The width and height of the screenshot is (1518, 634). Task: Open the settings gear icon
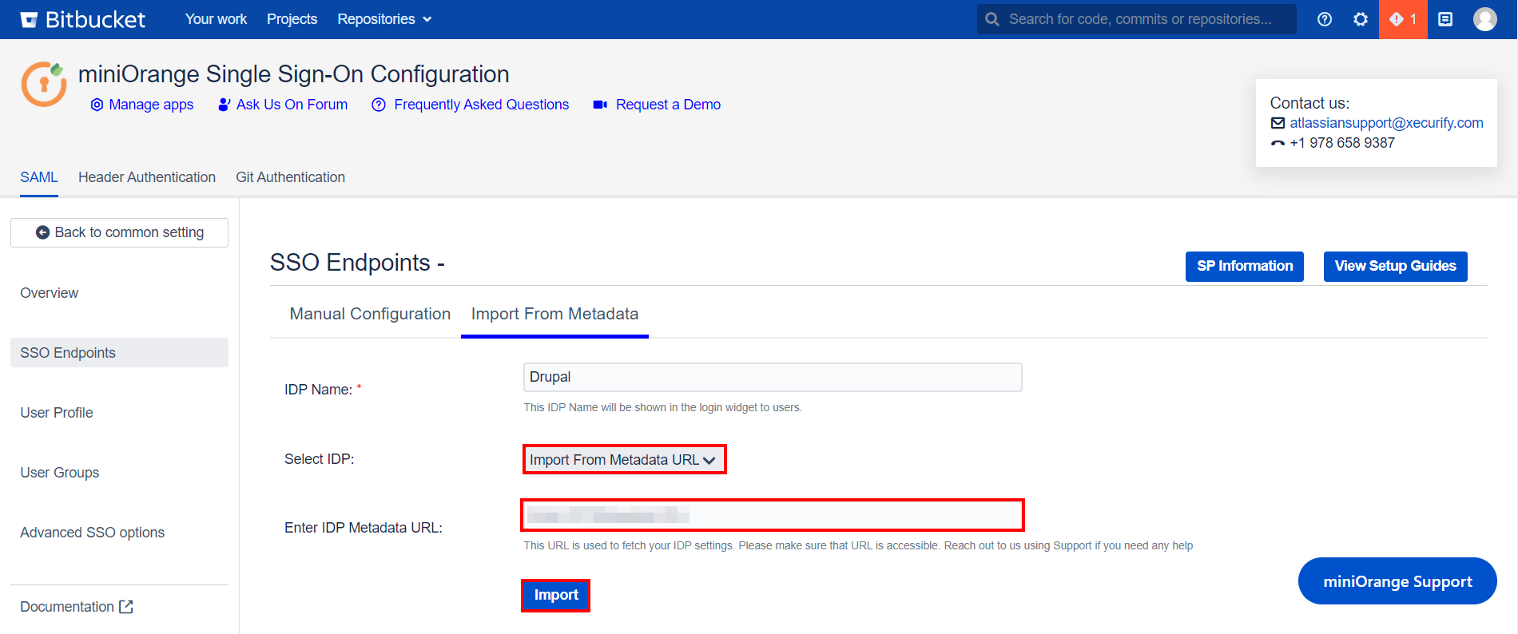point(1361,19)
